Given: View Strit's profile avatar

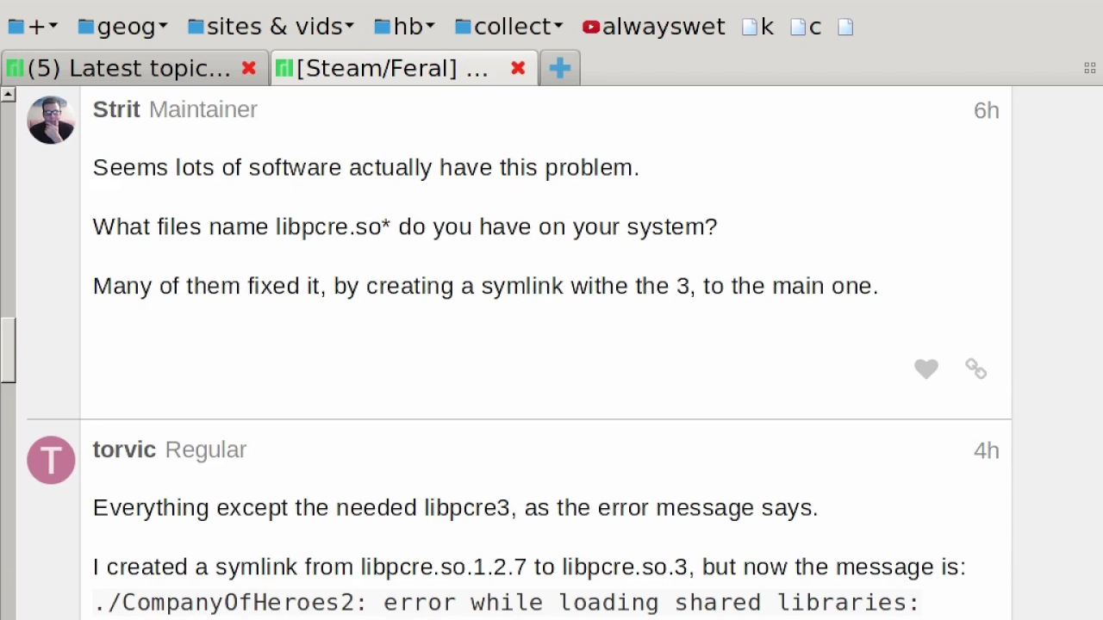Looking at the screenshot, I should (51, 120).
